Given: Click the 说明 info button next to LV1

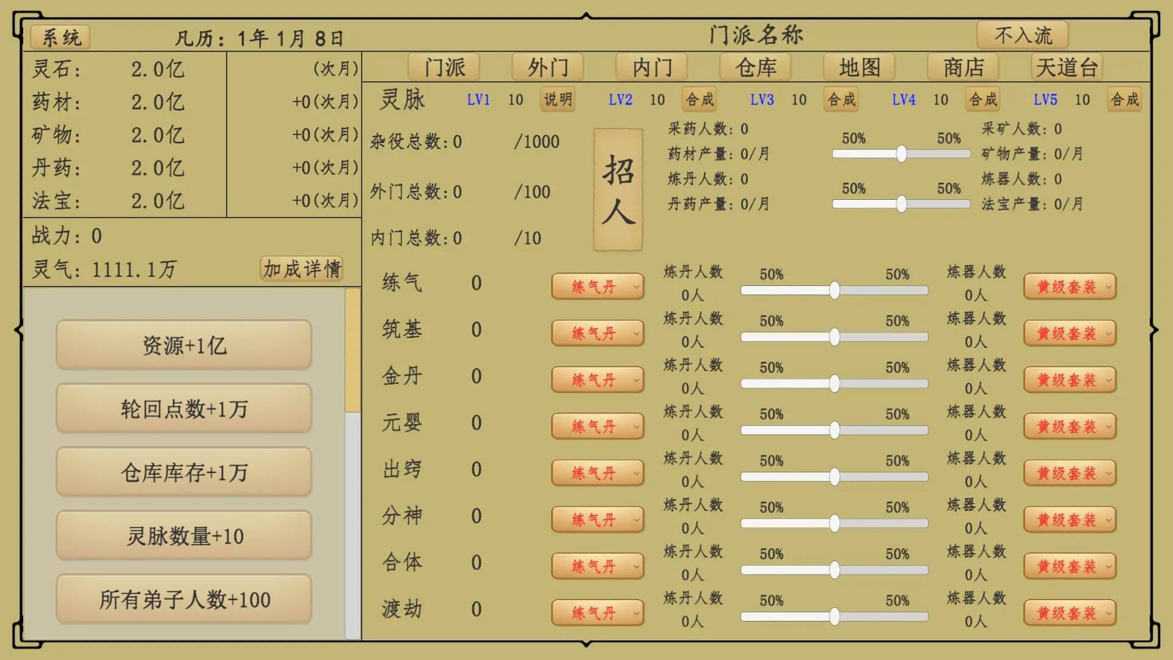Looking at the screenshot, I should click(x=557, y=99).
